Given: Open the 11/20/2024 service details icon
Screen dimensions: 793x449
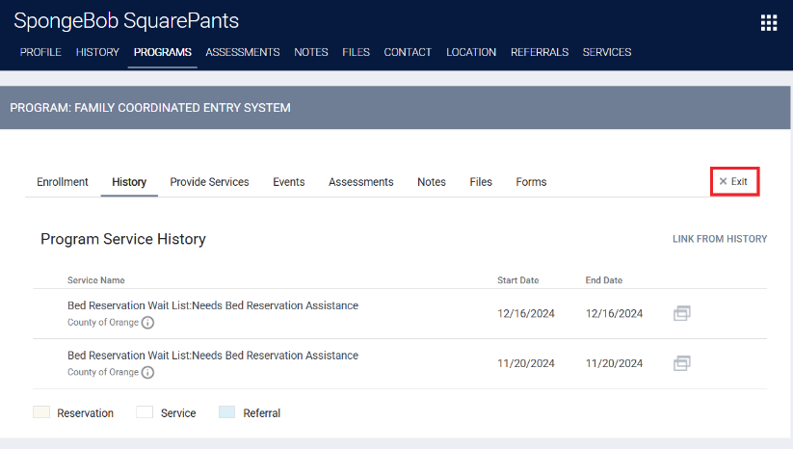Looking at the screenshot, I should click(x=681, y=363).
